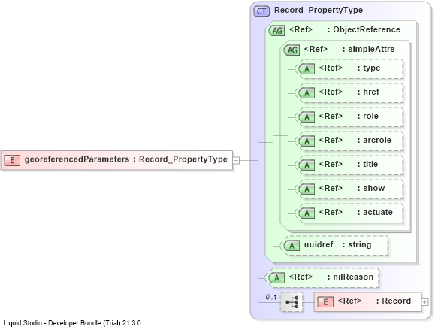
Task: Select the 'actuate' attribute name
Action: click(378, 212)
